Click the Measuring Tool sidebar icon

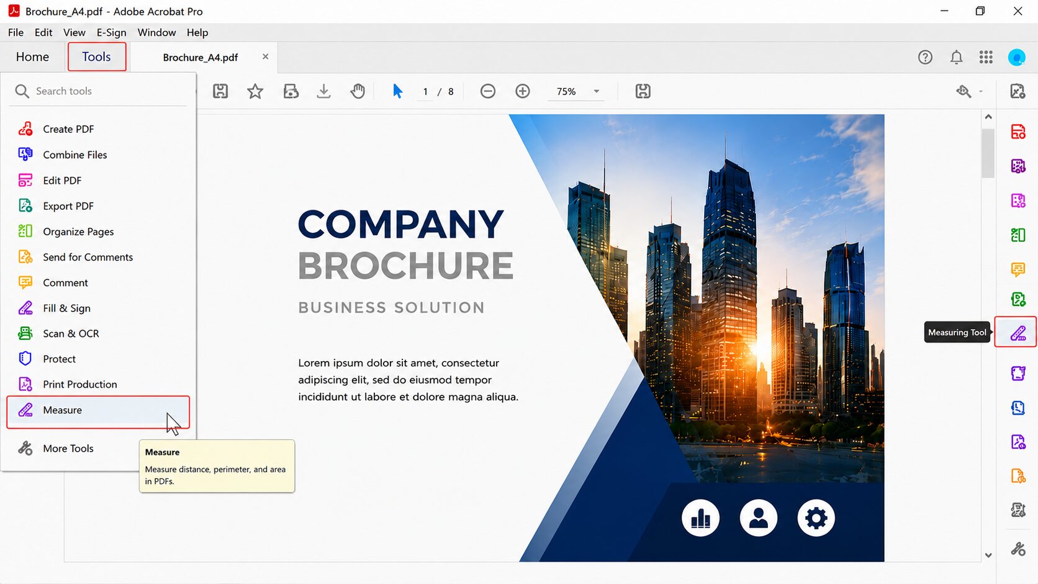(x=1018, y=333)
